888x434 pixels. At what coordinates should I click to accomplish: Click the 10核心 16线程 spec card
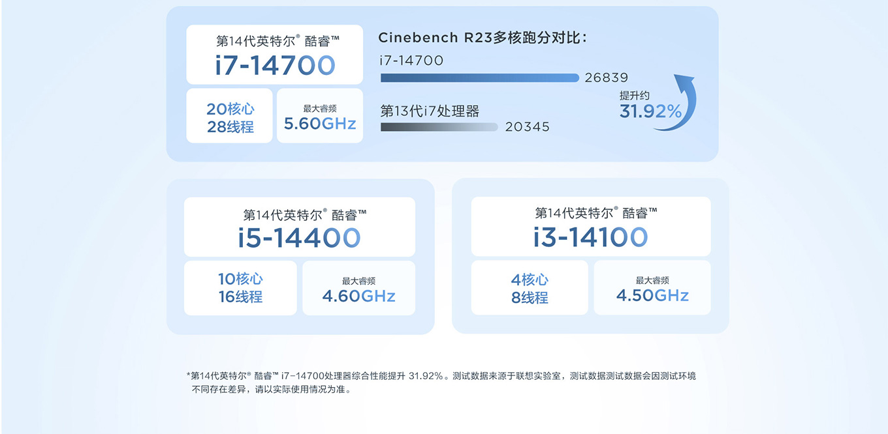(240, 288)
